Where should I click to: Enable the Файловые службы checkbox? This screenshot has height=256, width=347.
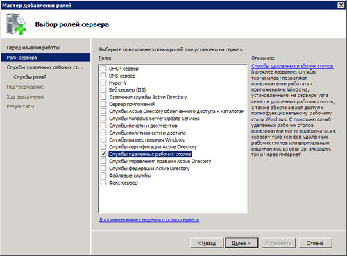tap(103, 176)
